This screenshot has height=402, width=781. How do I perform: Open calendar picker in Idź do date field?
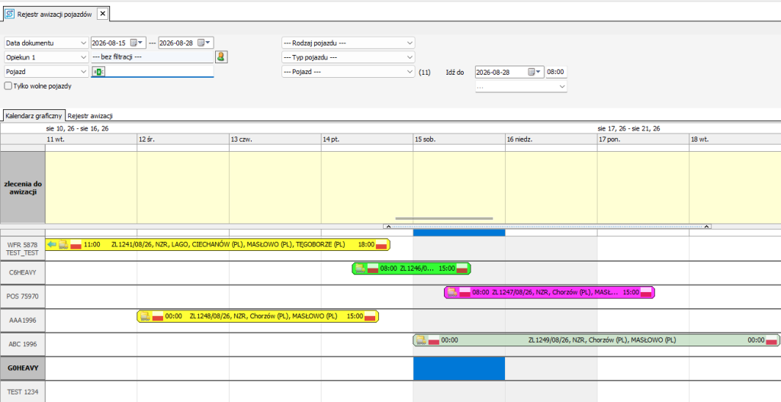pos(535,72)
